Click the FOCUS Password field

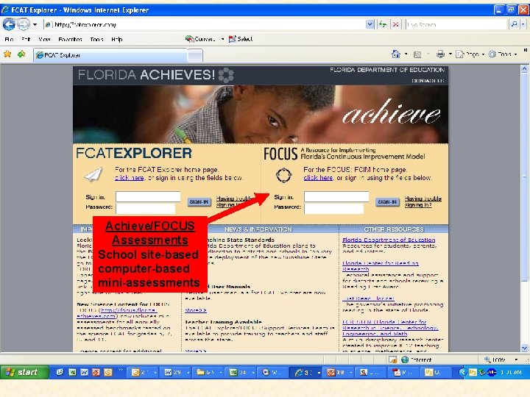pos(334,208)
